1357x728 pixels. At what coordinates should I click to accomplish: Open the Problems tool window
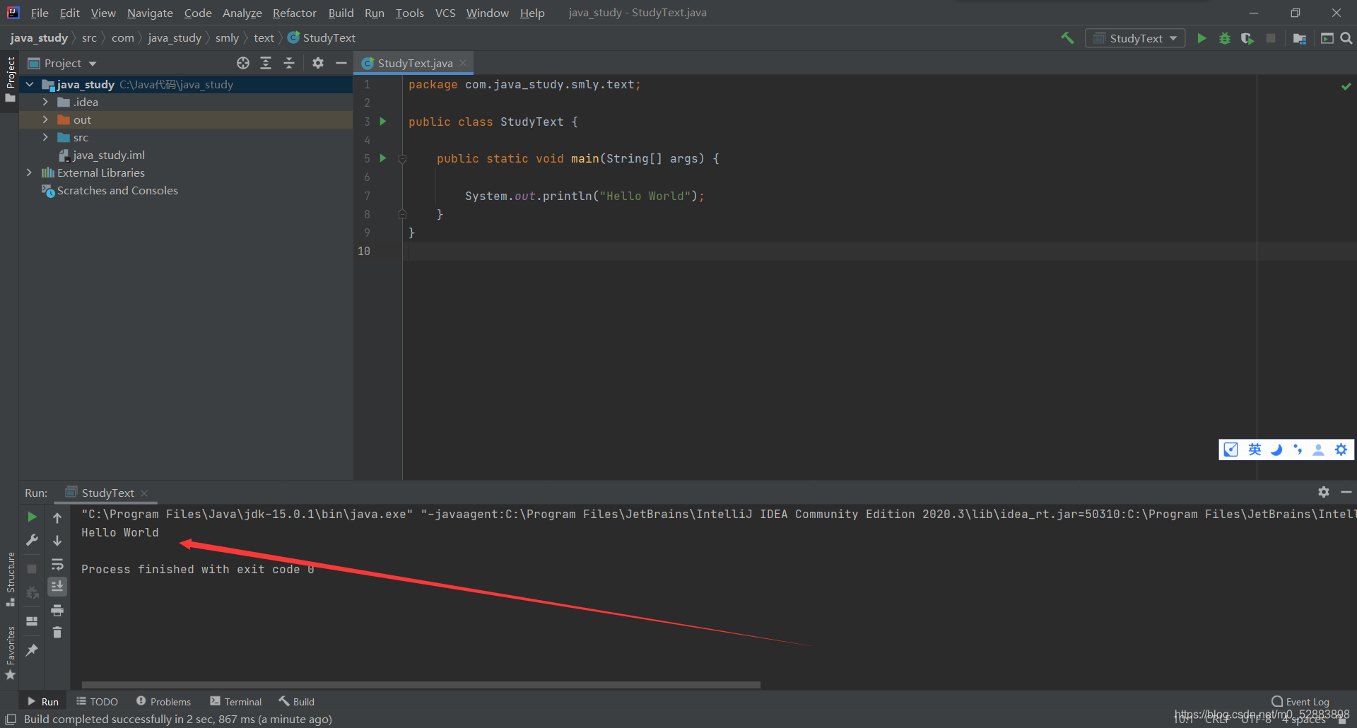coord(164,701)
